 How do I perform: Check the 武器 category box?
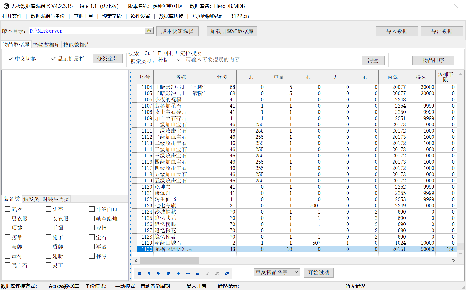click(7, 209)
